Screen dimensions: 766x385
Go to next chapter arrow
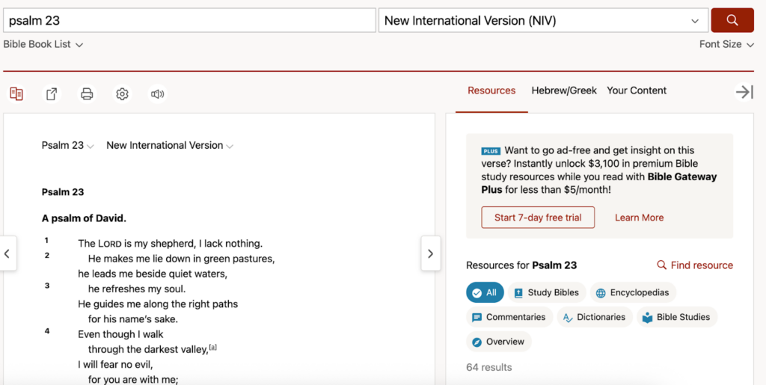click(x=430, y=253)
